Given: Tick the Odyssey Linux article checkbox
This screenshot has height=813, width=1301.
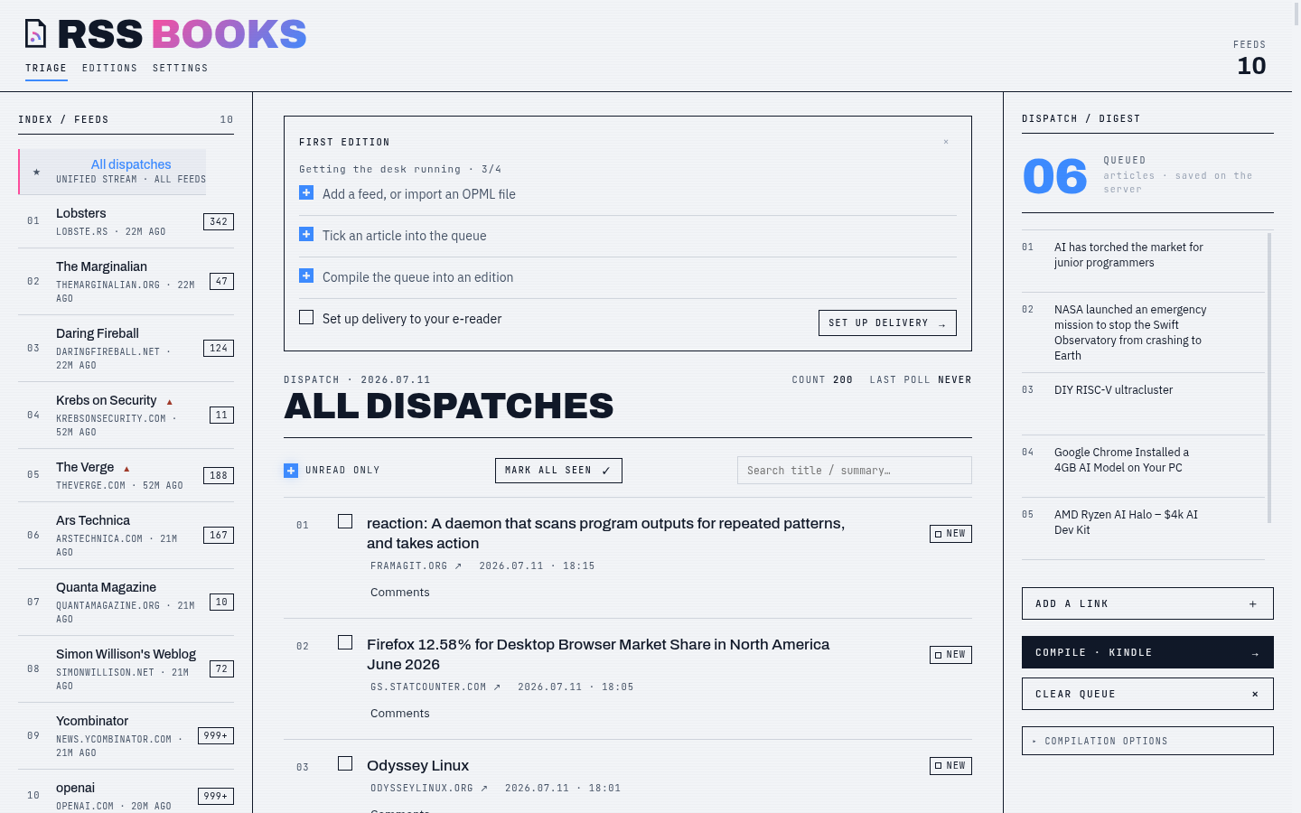Looking at the screenshot, I should 345,763.
